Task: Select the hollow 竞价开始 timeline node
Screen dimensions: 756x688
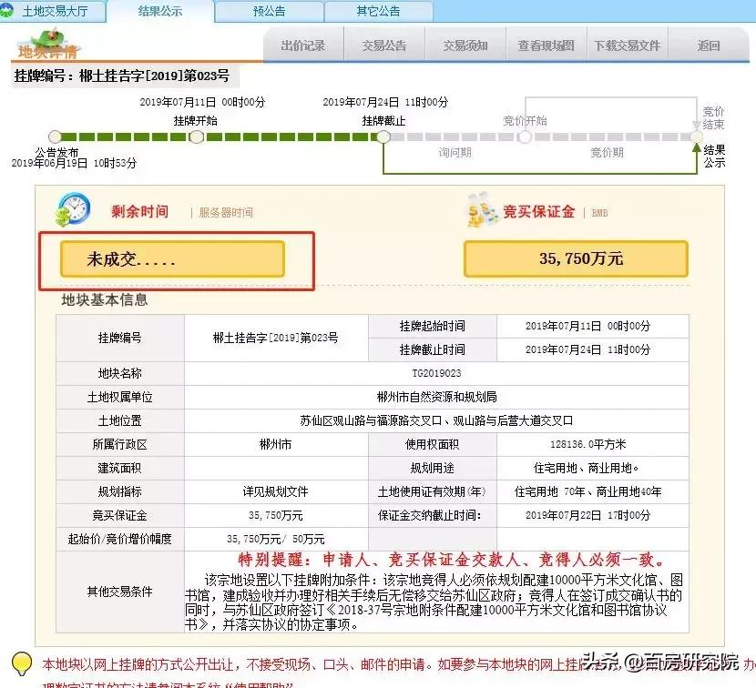Action: (525, 137)
